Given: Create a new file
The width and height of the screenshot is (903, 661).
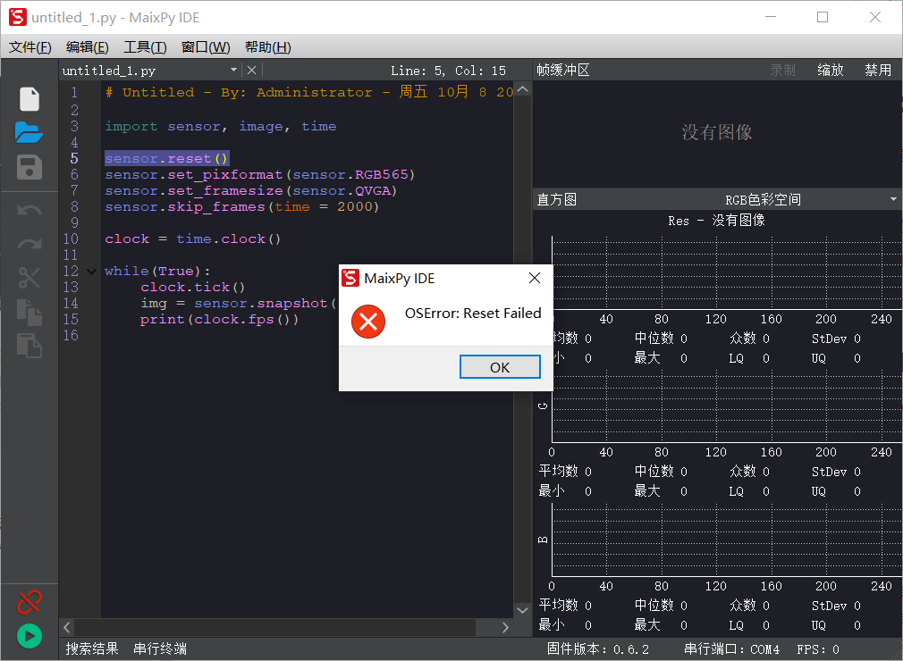Looking at the screenshot, I should [x=29, y=98].
